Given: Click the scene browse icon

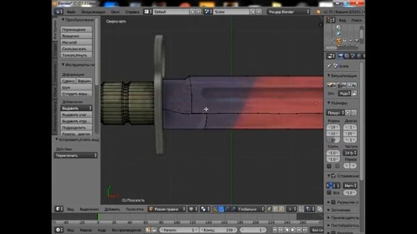Looking at the screenshot, I should pyautogui.click(x=208, y=12).
